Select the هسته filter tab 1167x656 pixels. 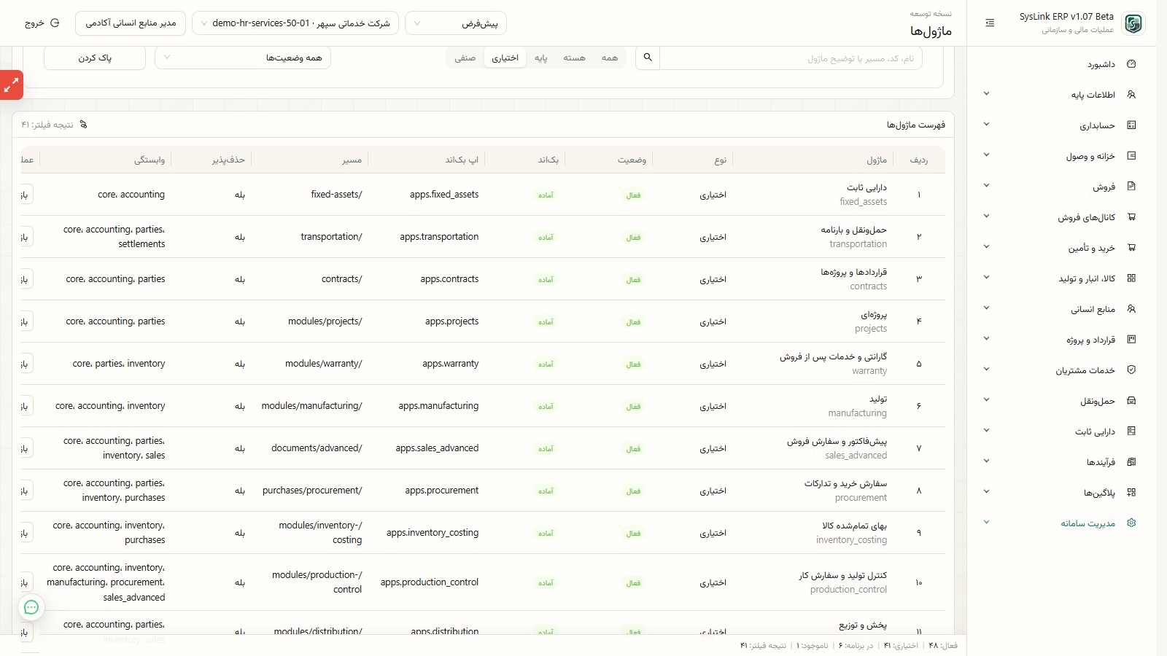tap(574, 58)
